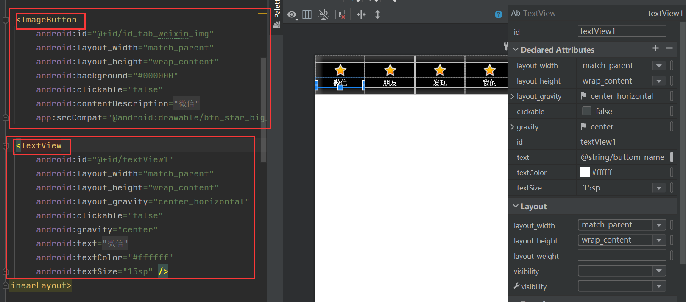Fold the ImageButton tag in code gutter
Screen dimensions: 686x302
tap(6, 20)
